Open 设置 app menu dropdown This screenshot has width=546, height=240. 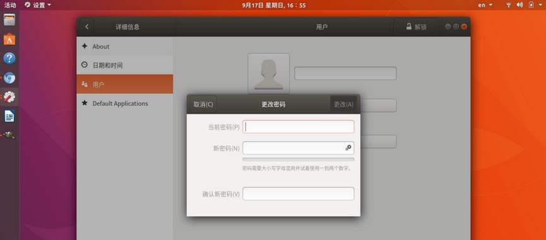click(38, 5)
